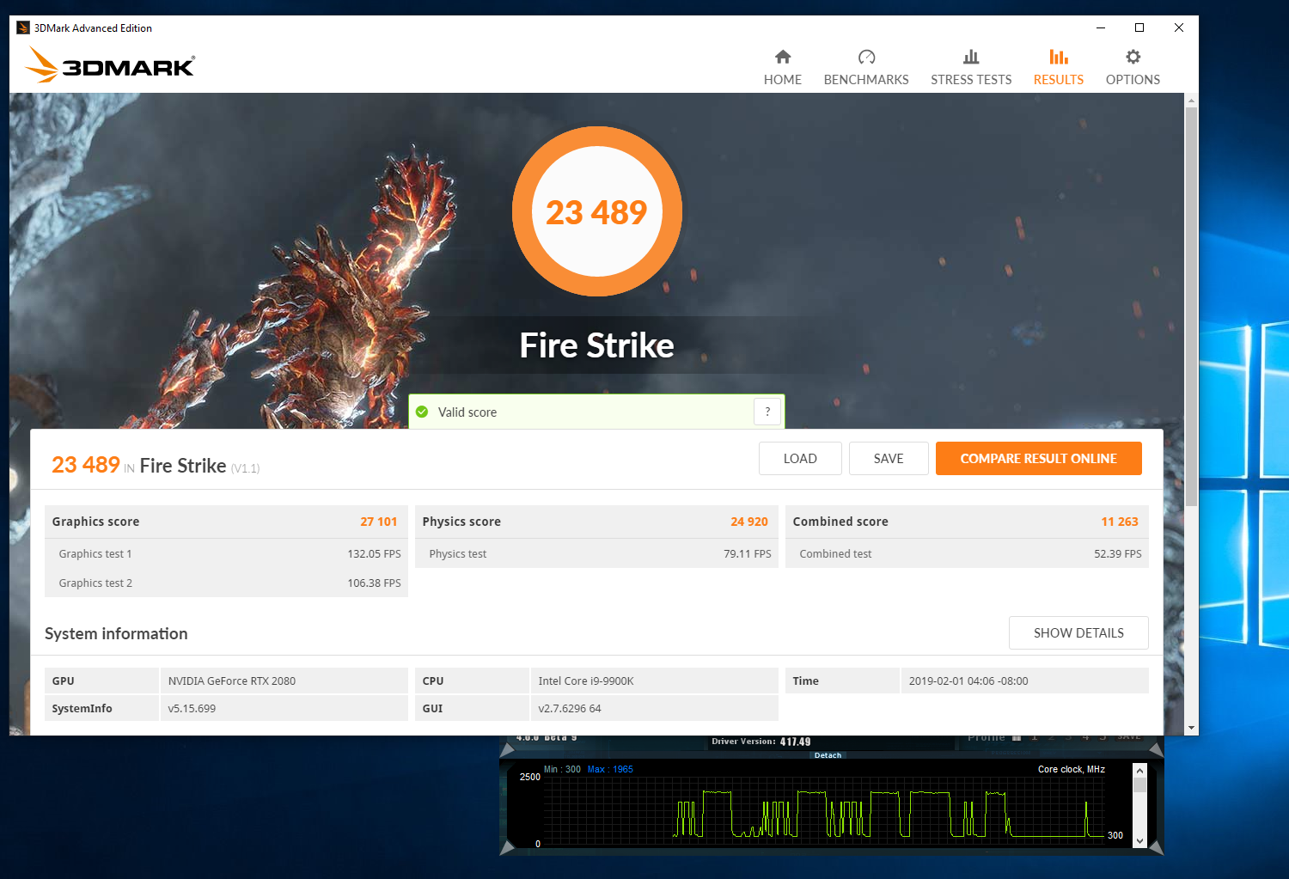The image size is (1289, 879).
Task: Click Time value 2019-02-01 04:06 -08:00
Action: coord(968,681)
